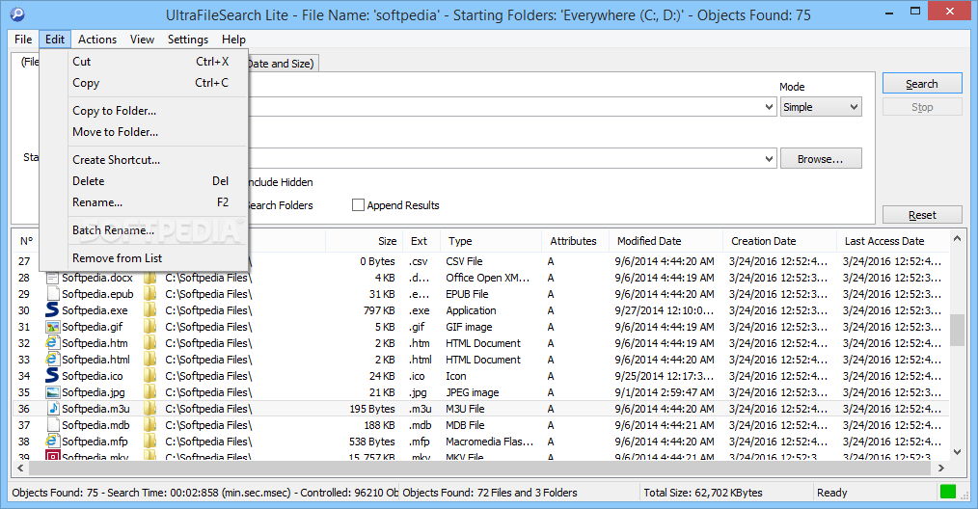Open the Settings menu

point(188,40)
